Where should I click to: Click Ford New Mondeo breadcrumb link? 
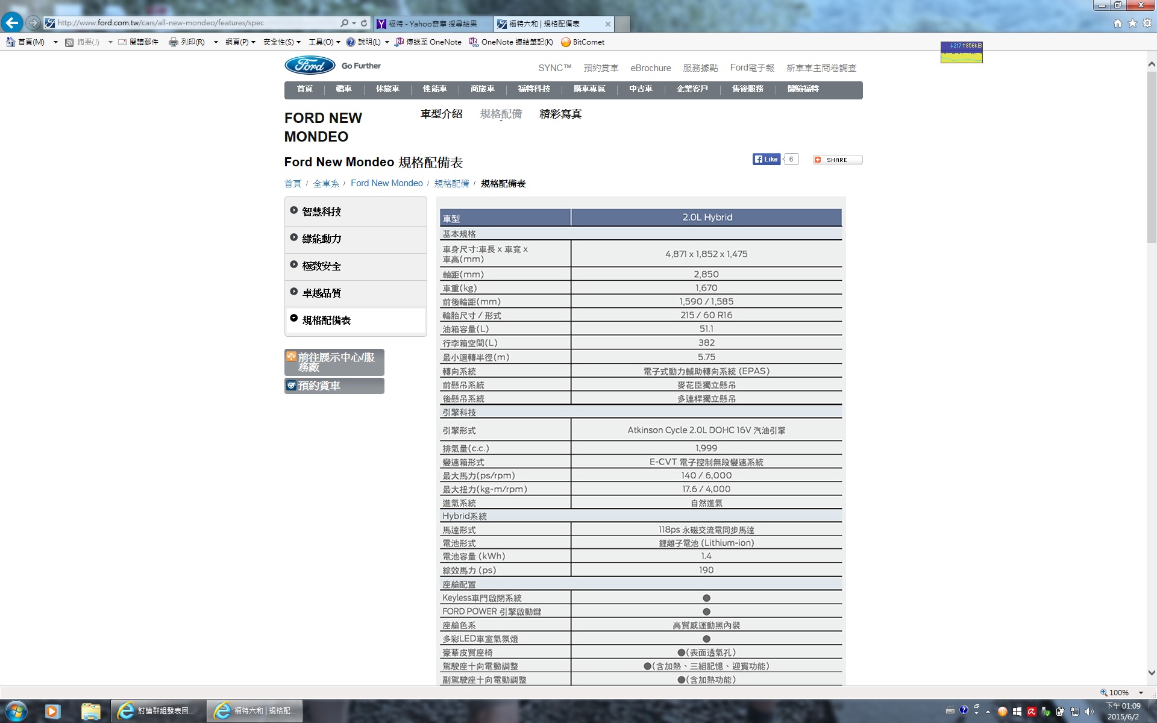tap(387, 183)
